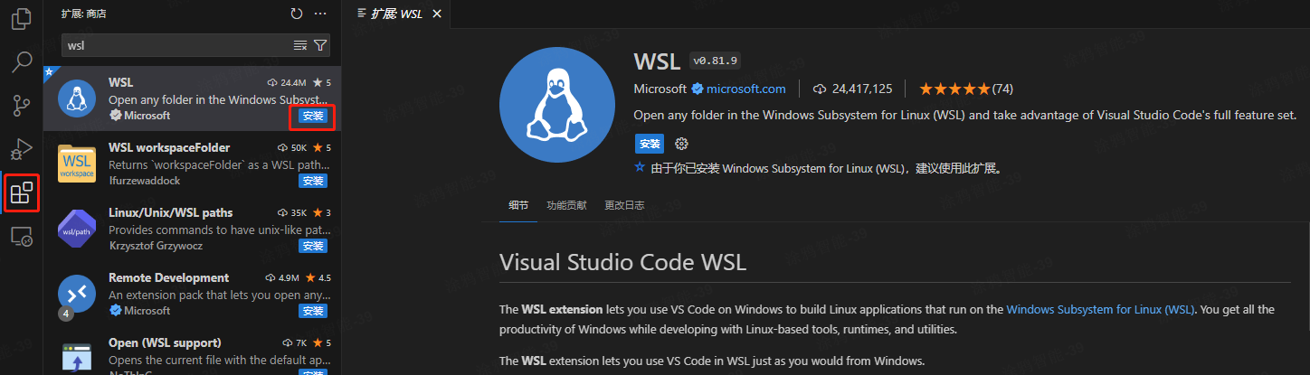Click the WSL workspaceFolder extension icon

[x=77, y=164]
